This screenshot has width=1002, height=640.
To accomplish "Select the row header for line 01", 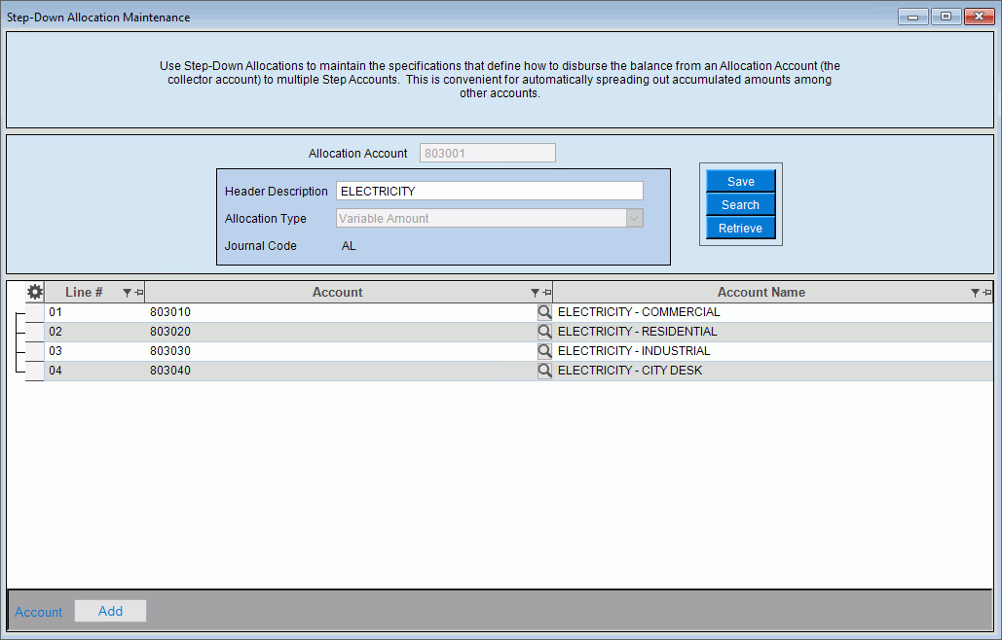I will pyautogui.click(x=35, y=313).
